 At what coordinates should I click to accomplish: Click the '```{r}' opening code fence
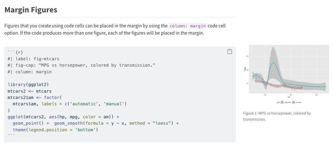pos(15,52)
